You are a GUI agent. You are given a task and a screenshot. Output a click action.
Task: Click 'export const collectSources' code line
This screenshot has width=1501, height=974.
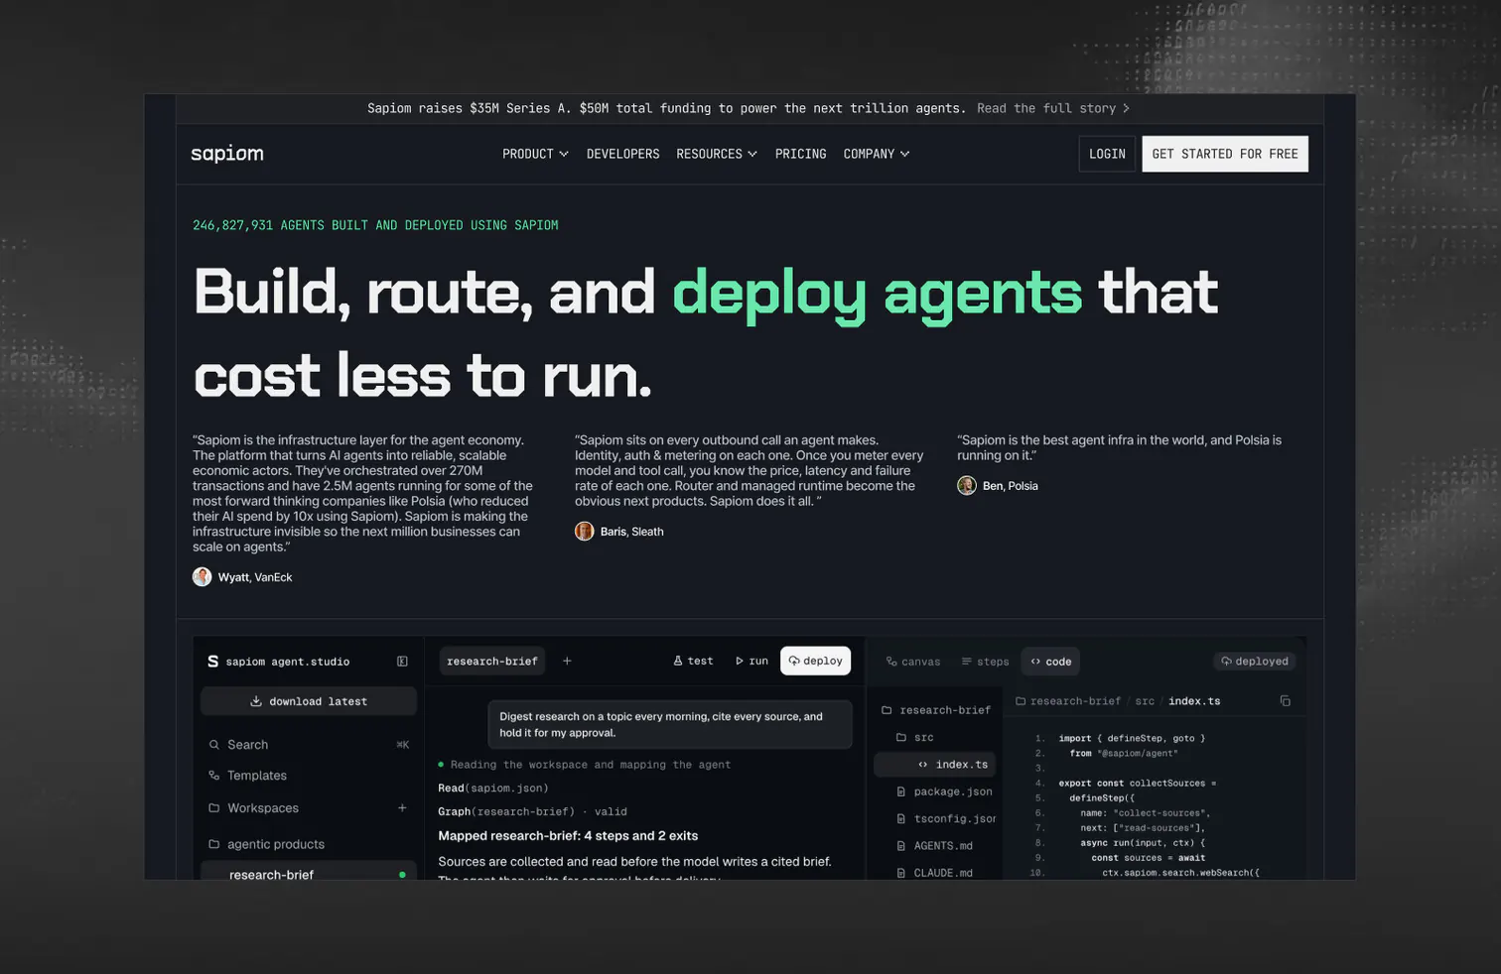pyautogui.click(x=1138, y=784)
